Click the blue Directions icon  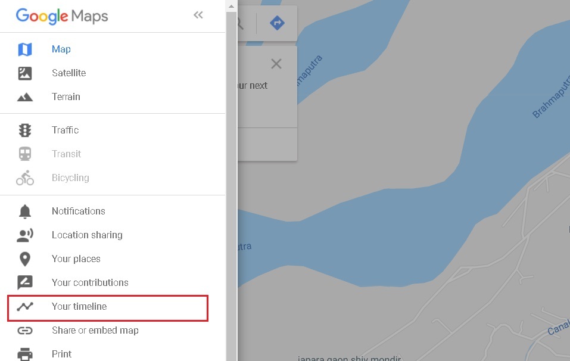tap(277, 23)
